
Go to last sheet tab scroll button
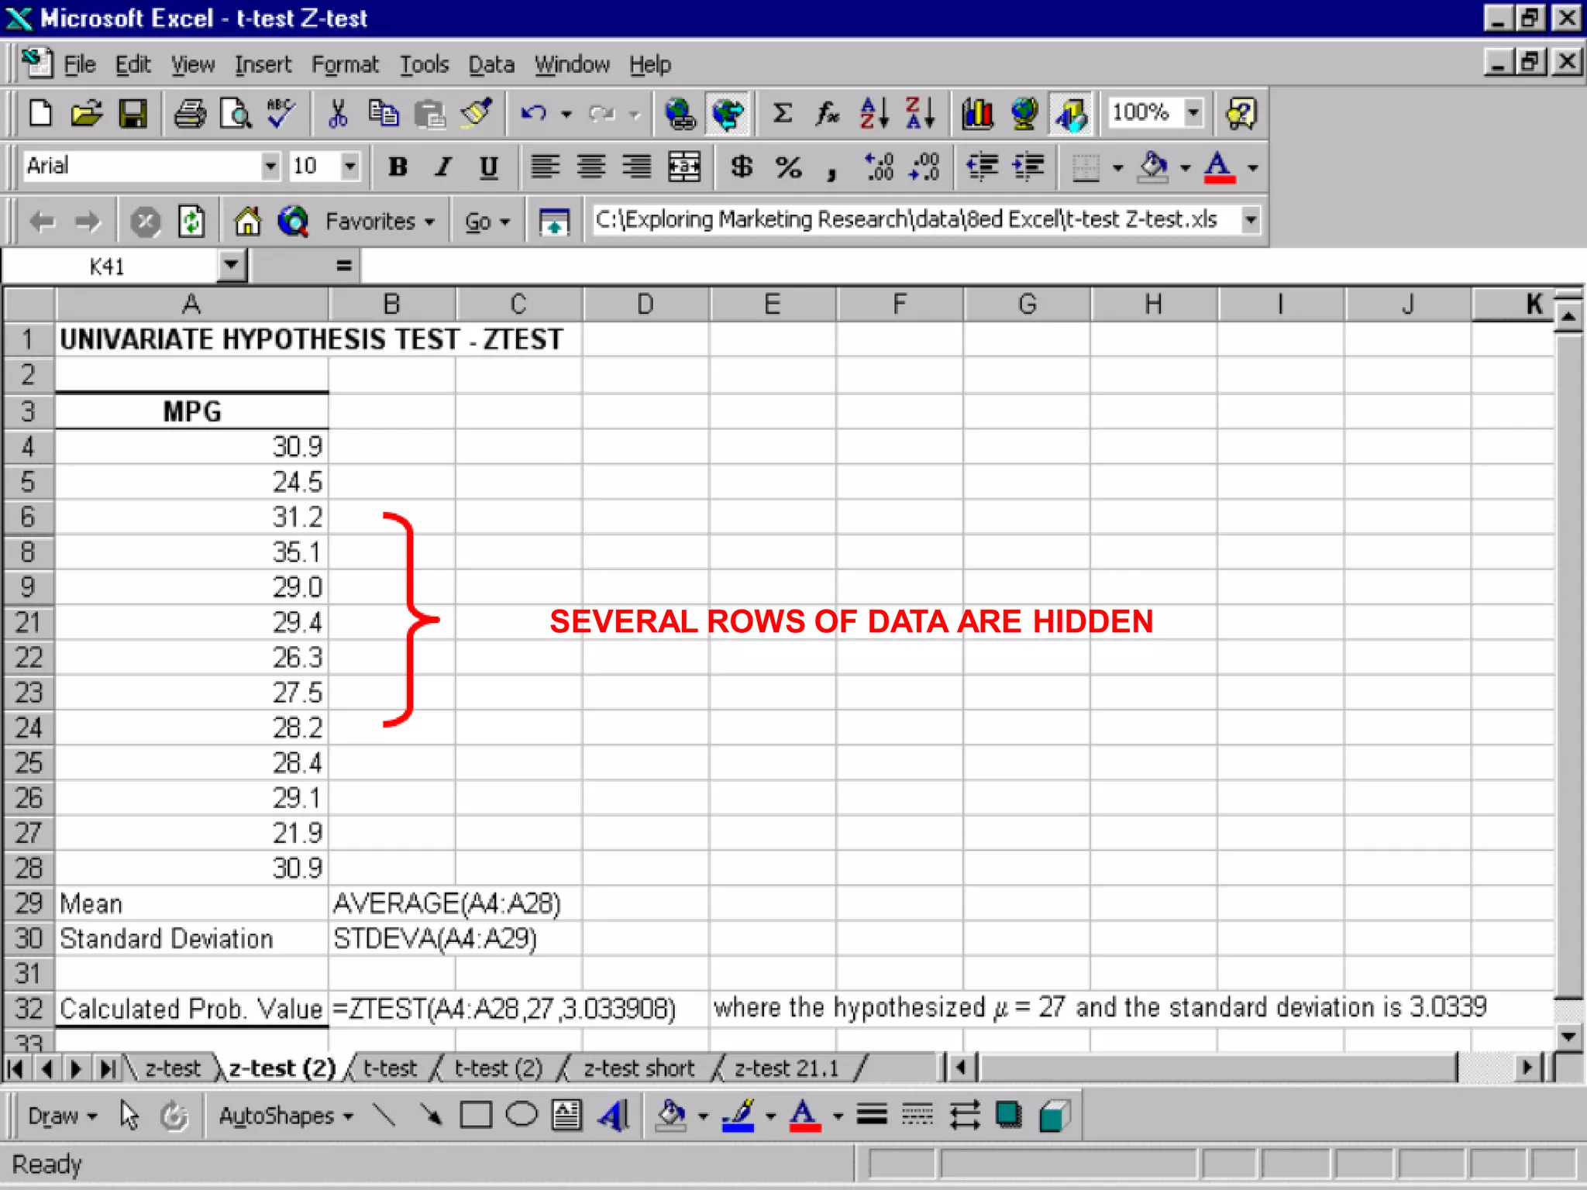[x=107, y=1069]
